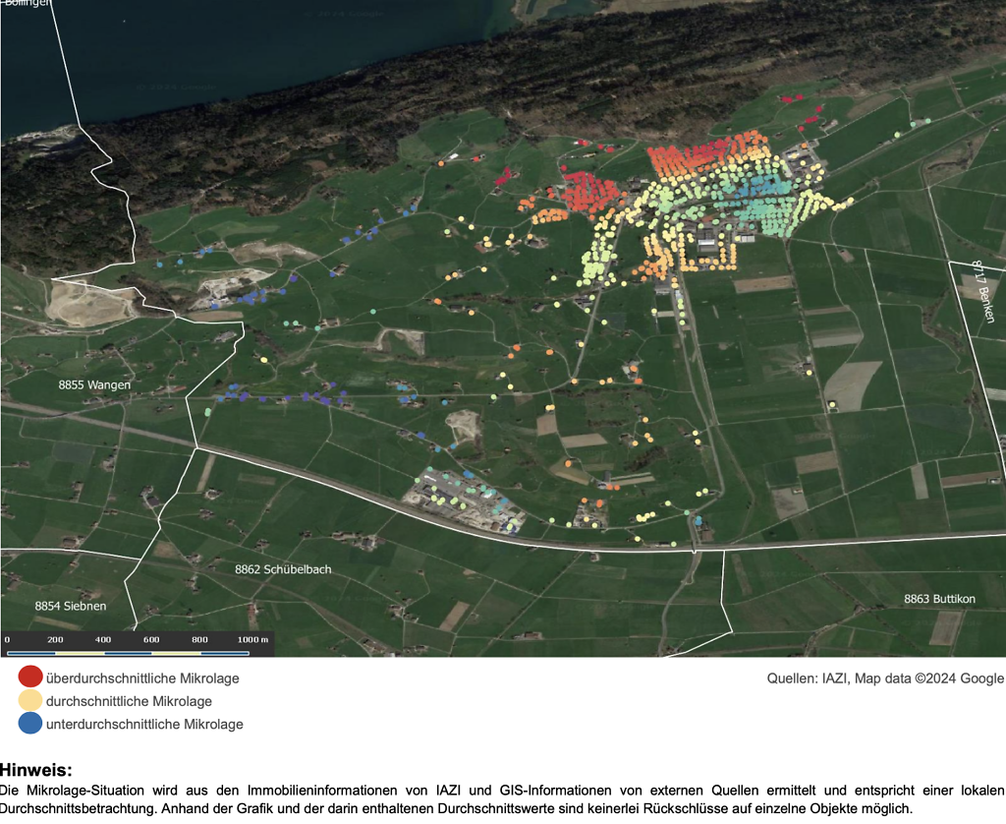Click the "8863 Buttikon" map label
The image size is (1006, 824).
point(939,599)
